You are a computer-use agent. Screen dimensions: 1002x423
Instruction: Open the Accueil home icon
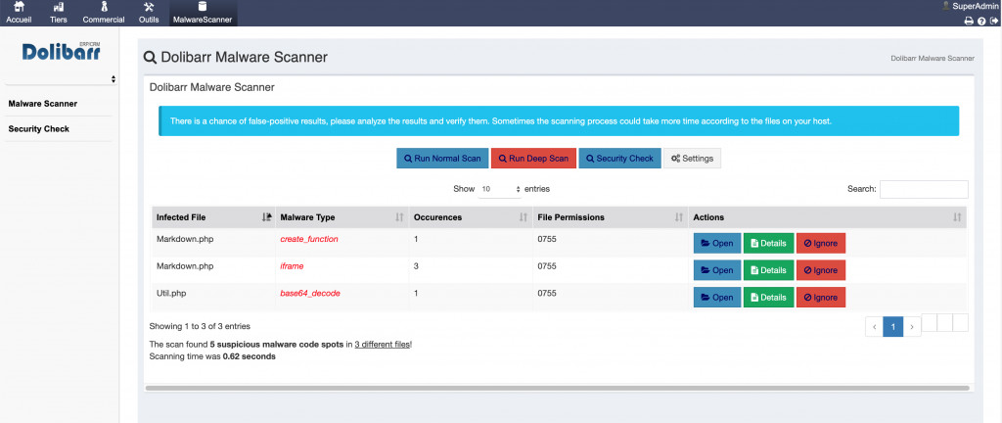tap(19, 8)
